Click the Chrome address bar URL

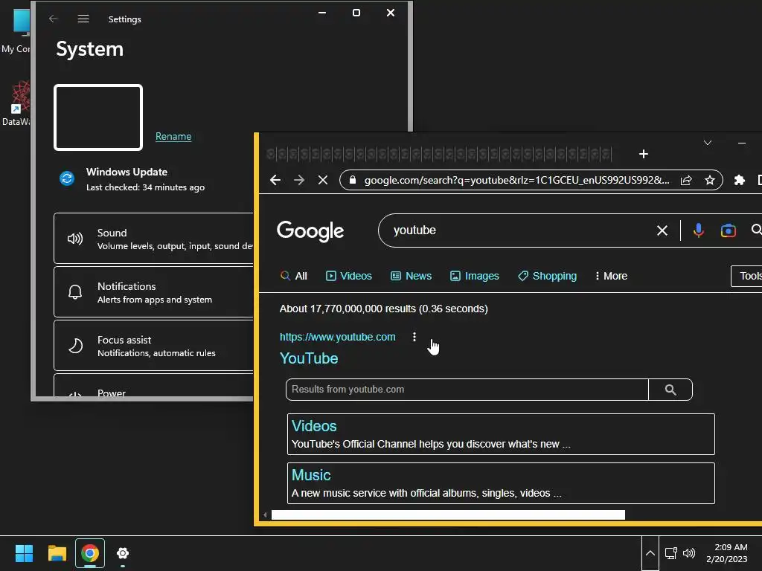tap(516, 180)
